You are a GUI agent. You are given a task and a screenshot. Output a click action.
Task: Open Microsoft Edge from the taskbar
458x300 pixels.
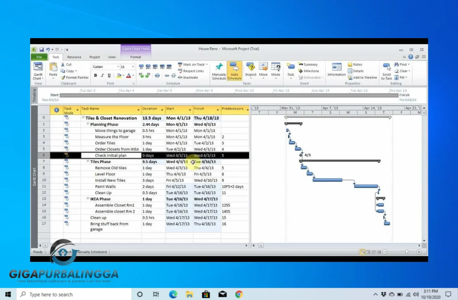tap(173, 294)
